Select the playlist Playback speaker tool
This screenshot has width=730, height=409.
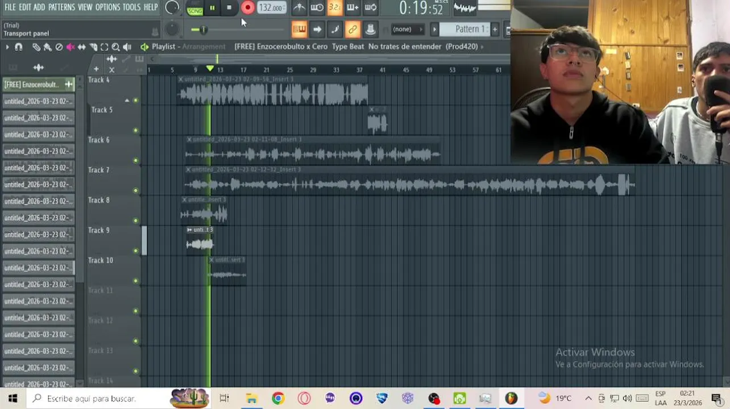[127, 47]
